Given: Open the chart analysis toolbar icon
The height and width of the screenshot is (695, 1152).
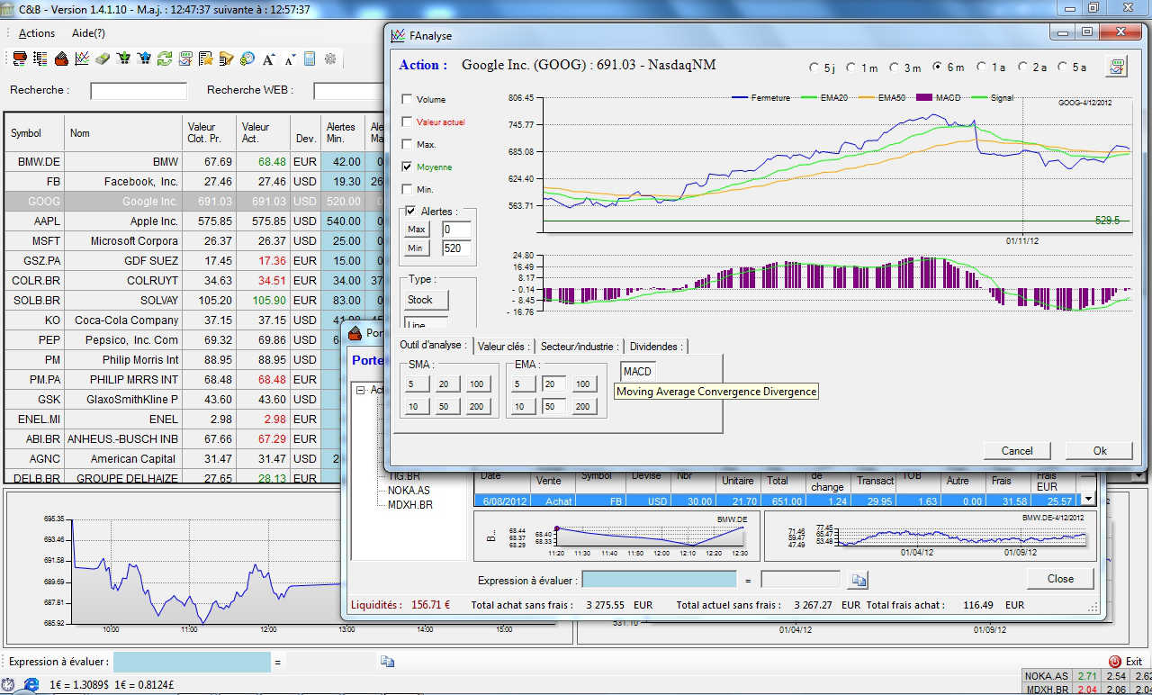Looking at the screenshot, I should click(x=82, y=59).
